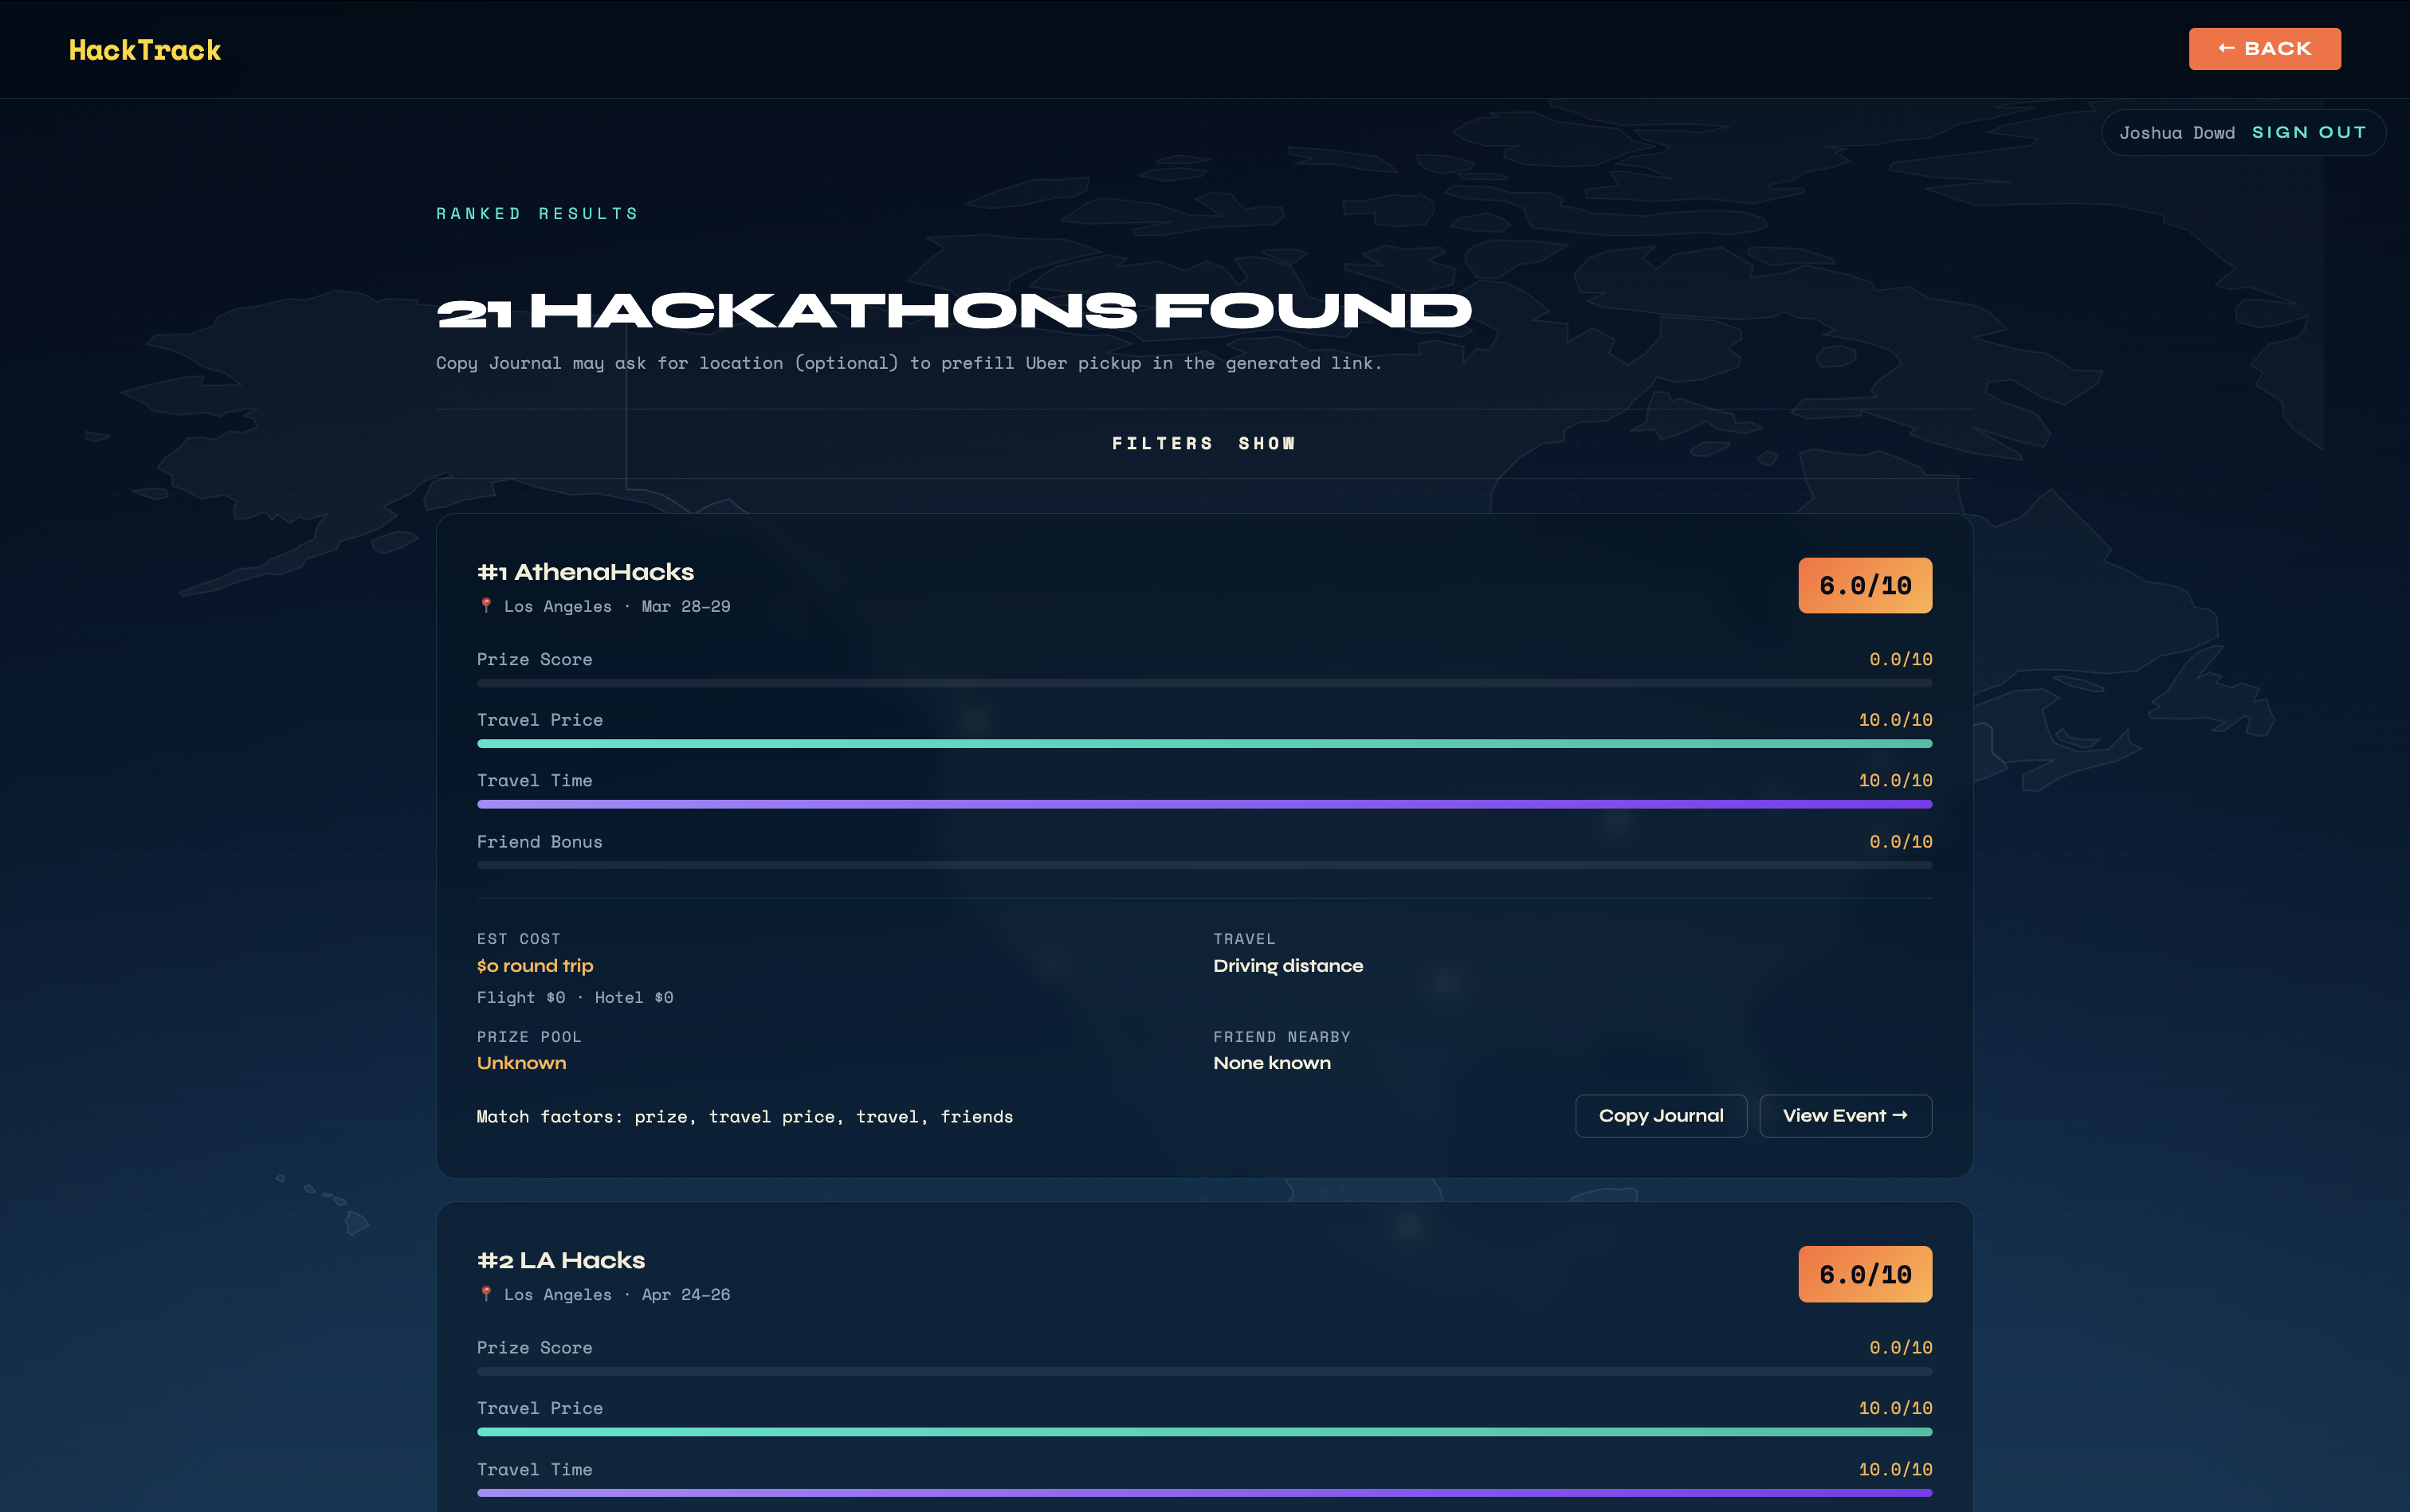2410x1512 pixels.
Task: Click Joshua Dowd username
Action: click(x=2176, y=133)
